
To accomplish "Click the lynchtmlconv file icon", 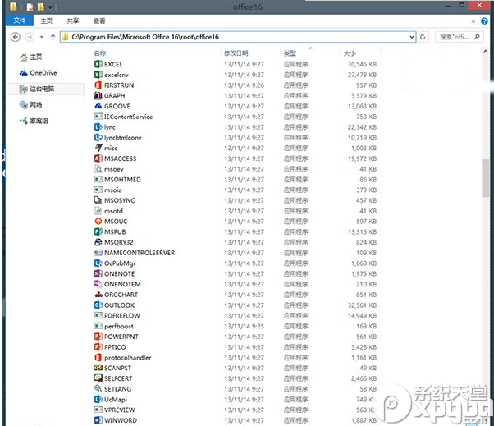I will click(98, 137).
